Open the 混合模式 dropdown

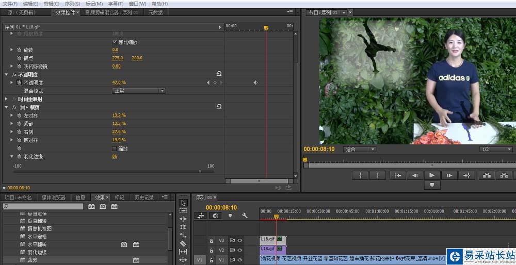(139, 91)
